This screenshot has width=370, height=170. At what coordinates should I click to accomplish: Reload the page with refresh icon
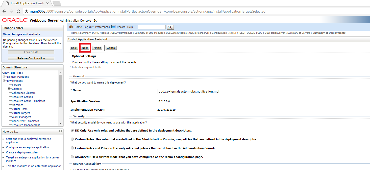click(18, 11)
